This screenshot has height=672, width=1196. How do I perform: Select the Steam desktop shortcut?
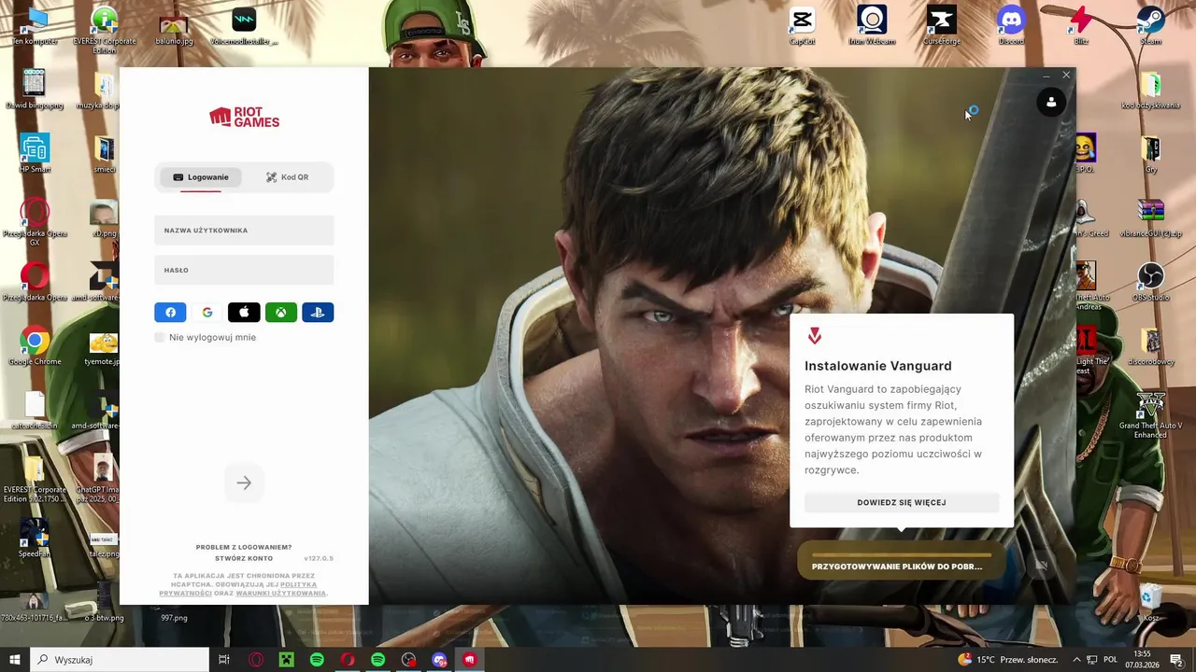point(1150,26)
